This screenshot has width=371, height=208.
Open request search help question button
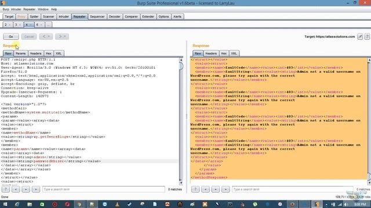pyautogui.click(x=6, y=190)
